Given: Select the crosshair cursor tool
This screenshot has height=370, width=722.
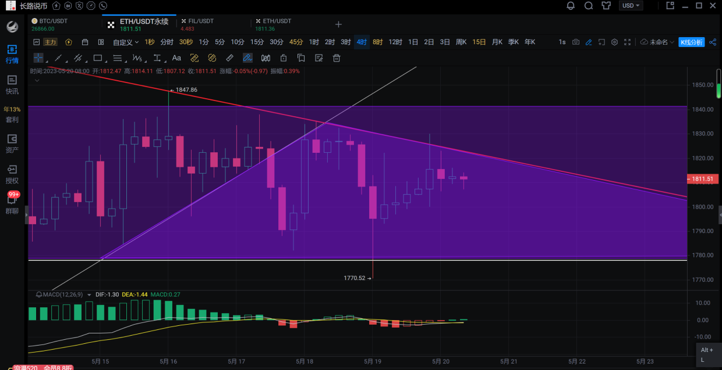Looking at the screenshot, I should coord(38,58).
